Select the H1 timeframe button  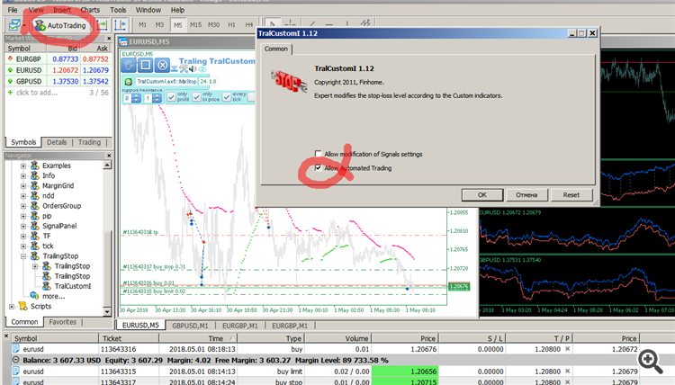point(231,25)
